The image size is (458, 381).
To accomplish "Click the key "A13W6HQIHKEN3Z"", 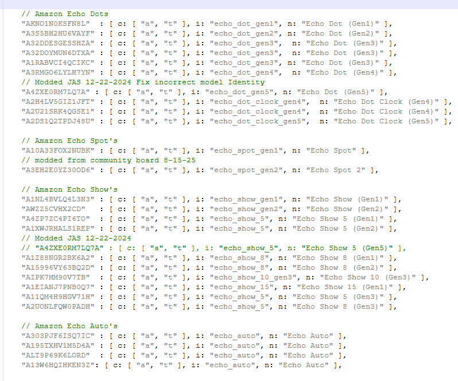I will 58,366.
